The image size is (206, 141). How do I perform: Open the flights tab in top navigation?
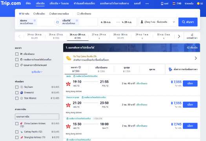tap(40, 4)
